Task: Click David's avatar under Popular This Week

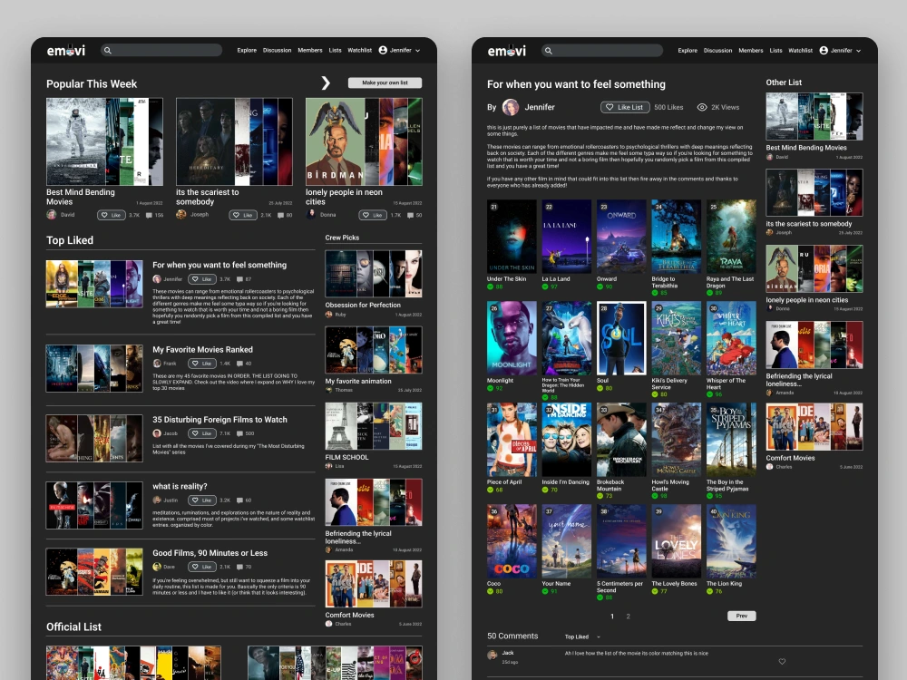Action: 52,215
